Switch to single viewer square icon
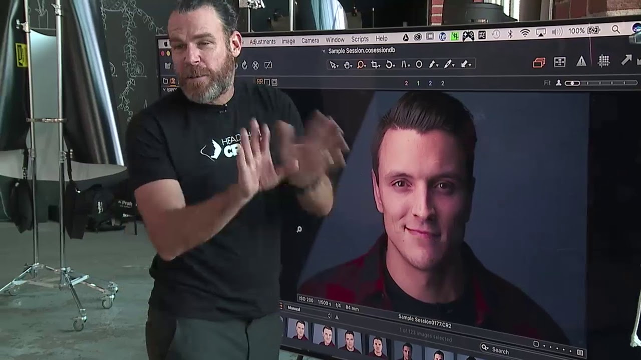Screen dimensions: 641x360 tap(267, 81)
